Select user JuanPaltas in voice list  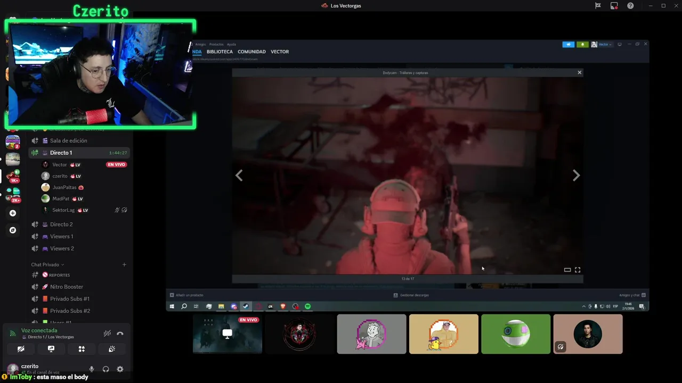pyautogui.click(x=84, y=187)
